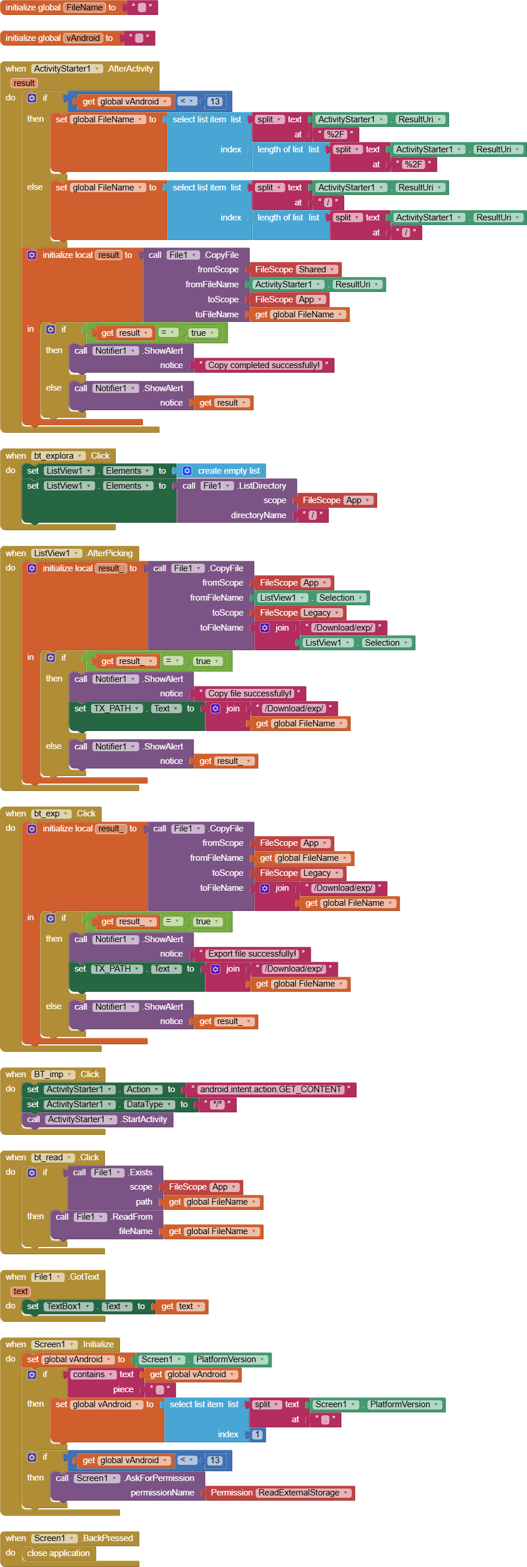Open the FileScope Shared dropdown
The width and height of the screenshot is (527, 1567).
coord(332,269)
